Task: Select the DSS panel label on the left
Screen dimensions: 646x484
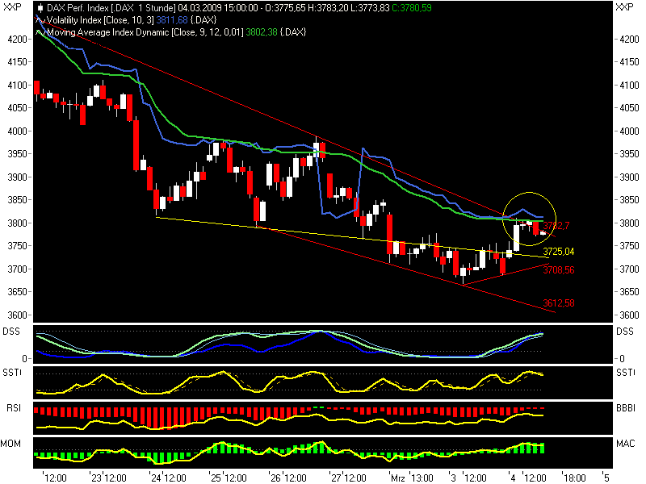Action: [11, 329]
